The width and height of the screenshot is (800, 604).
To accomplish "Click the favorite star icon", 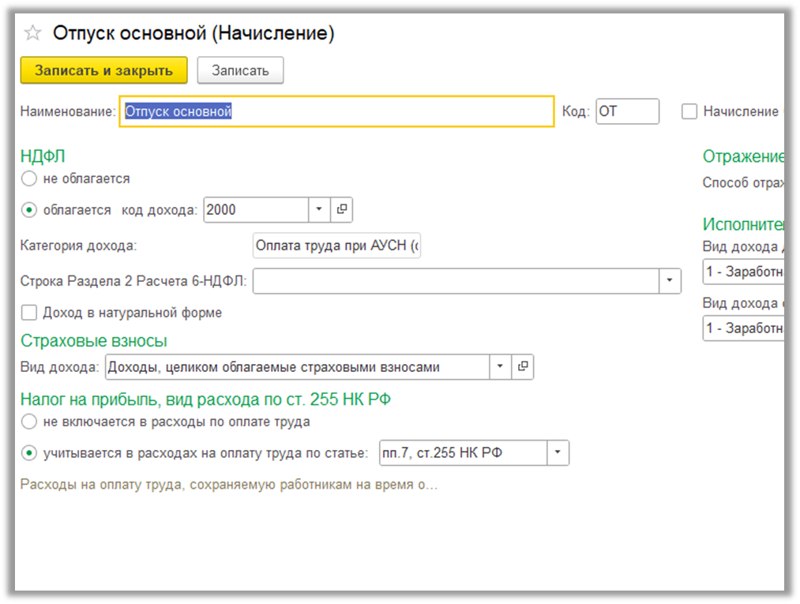I will point(32,33).
